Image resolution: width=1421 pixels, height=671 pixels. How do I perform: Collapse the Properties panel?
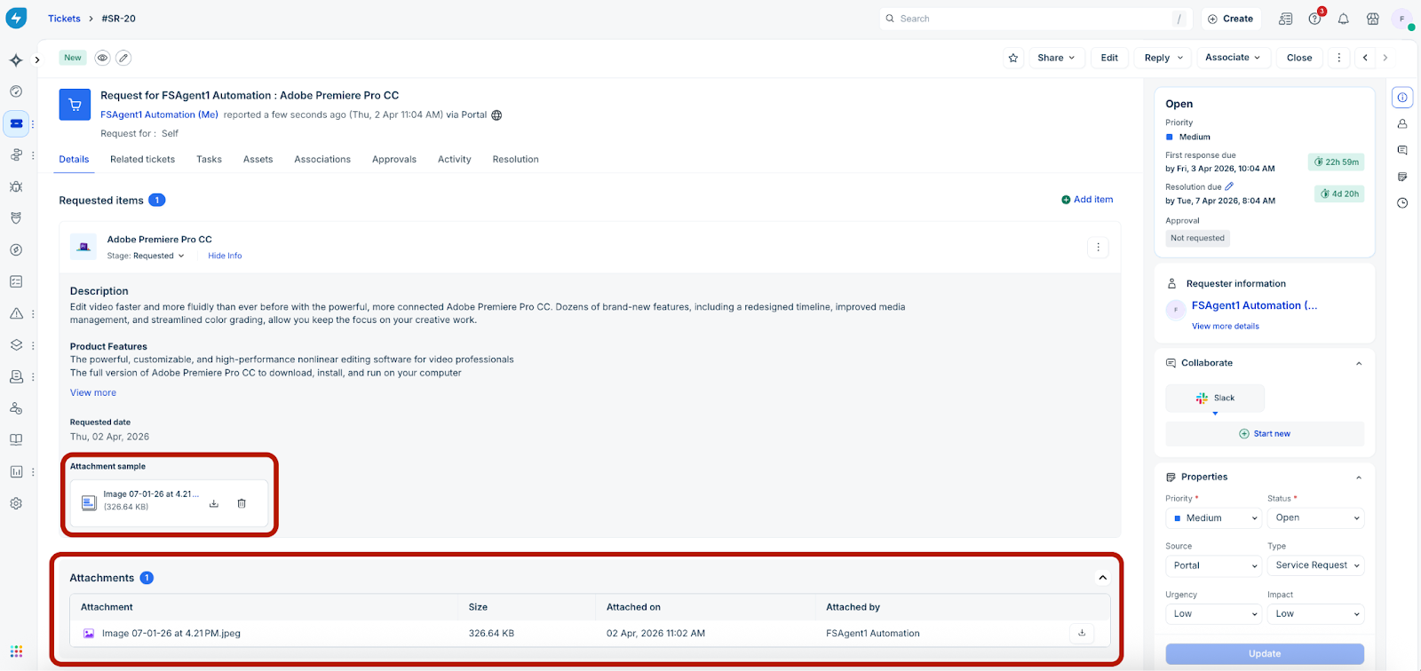pos(1359,478)
